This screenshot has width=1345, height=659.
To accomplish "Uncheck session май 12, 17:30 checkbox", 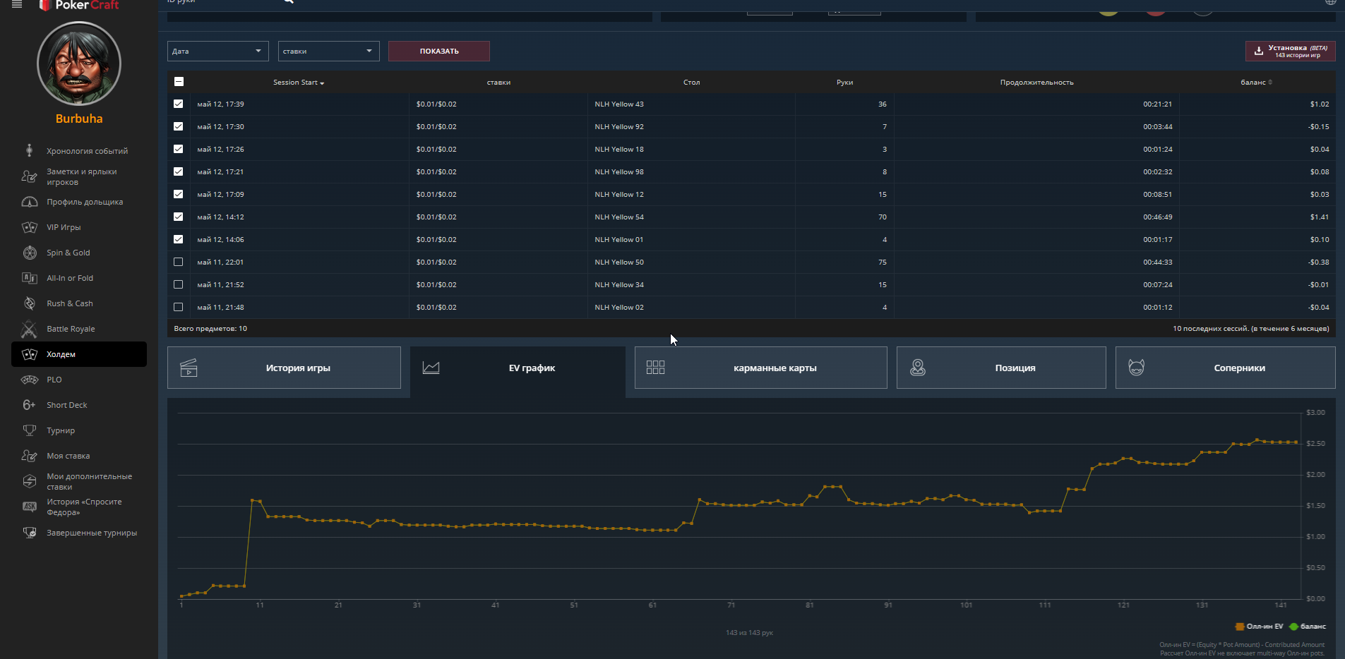I will click(179, 126).
